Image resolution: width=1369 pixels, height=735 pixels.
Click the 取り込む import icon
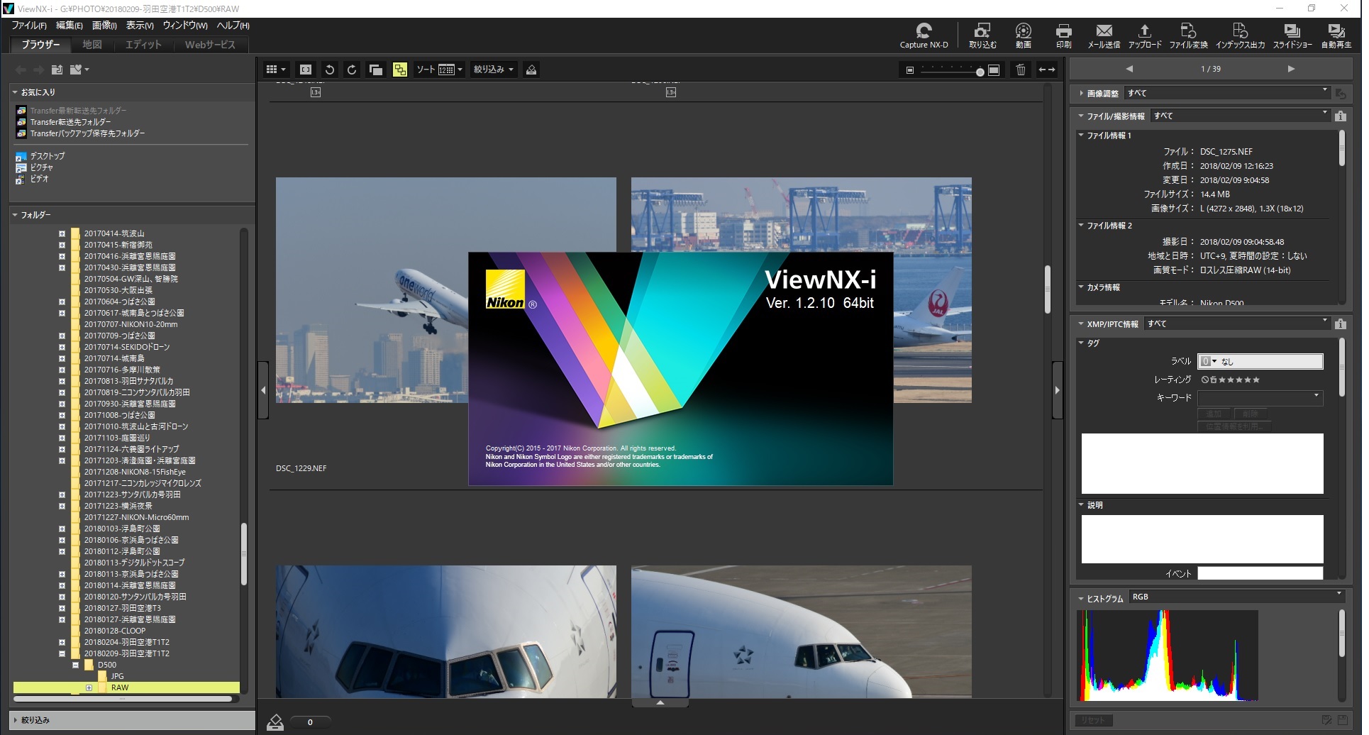click(x=982, y=35)
